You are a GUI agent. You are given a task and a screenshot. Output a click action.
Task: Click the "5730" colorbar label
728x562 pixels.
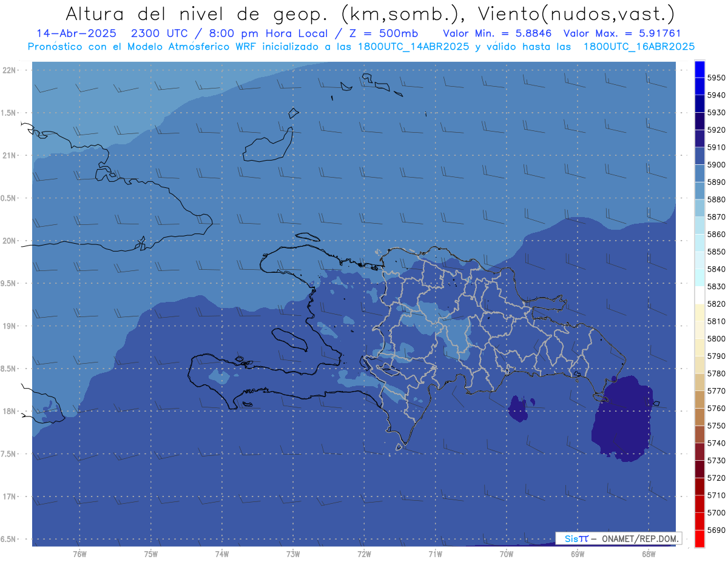tap(716, 461)
